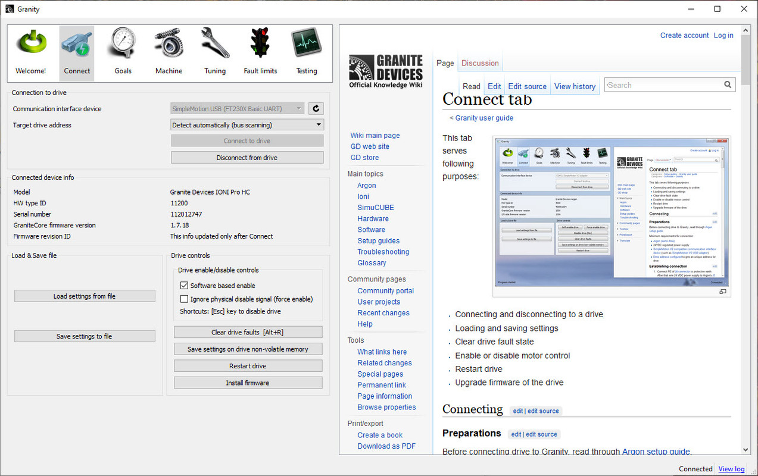The image size is (758, 476).
Task: Click Restart drive button
Action: (x=248, y=366)
